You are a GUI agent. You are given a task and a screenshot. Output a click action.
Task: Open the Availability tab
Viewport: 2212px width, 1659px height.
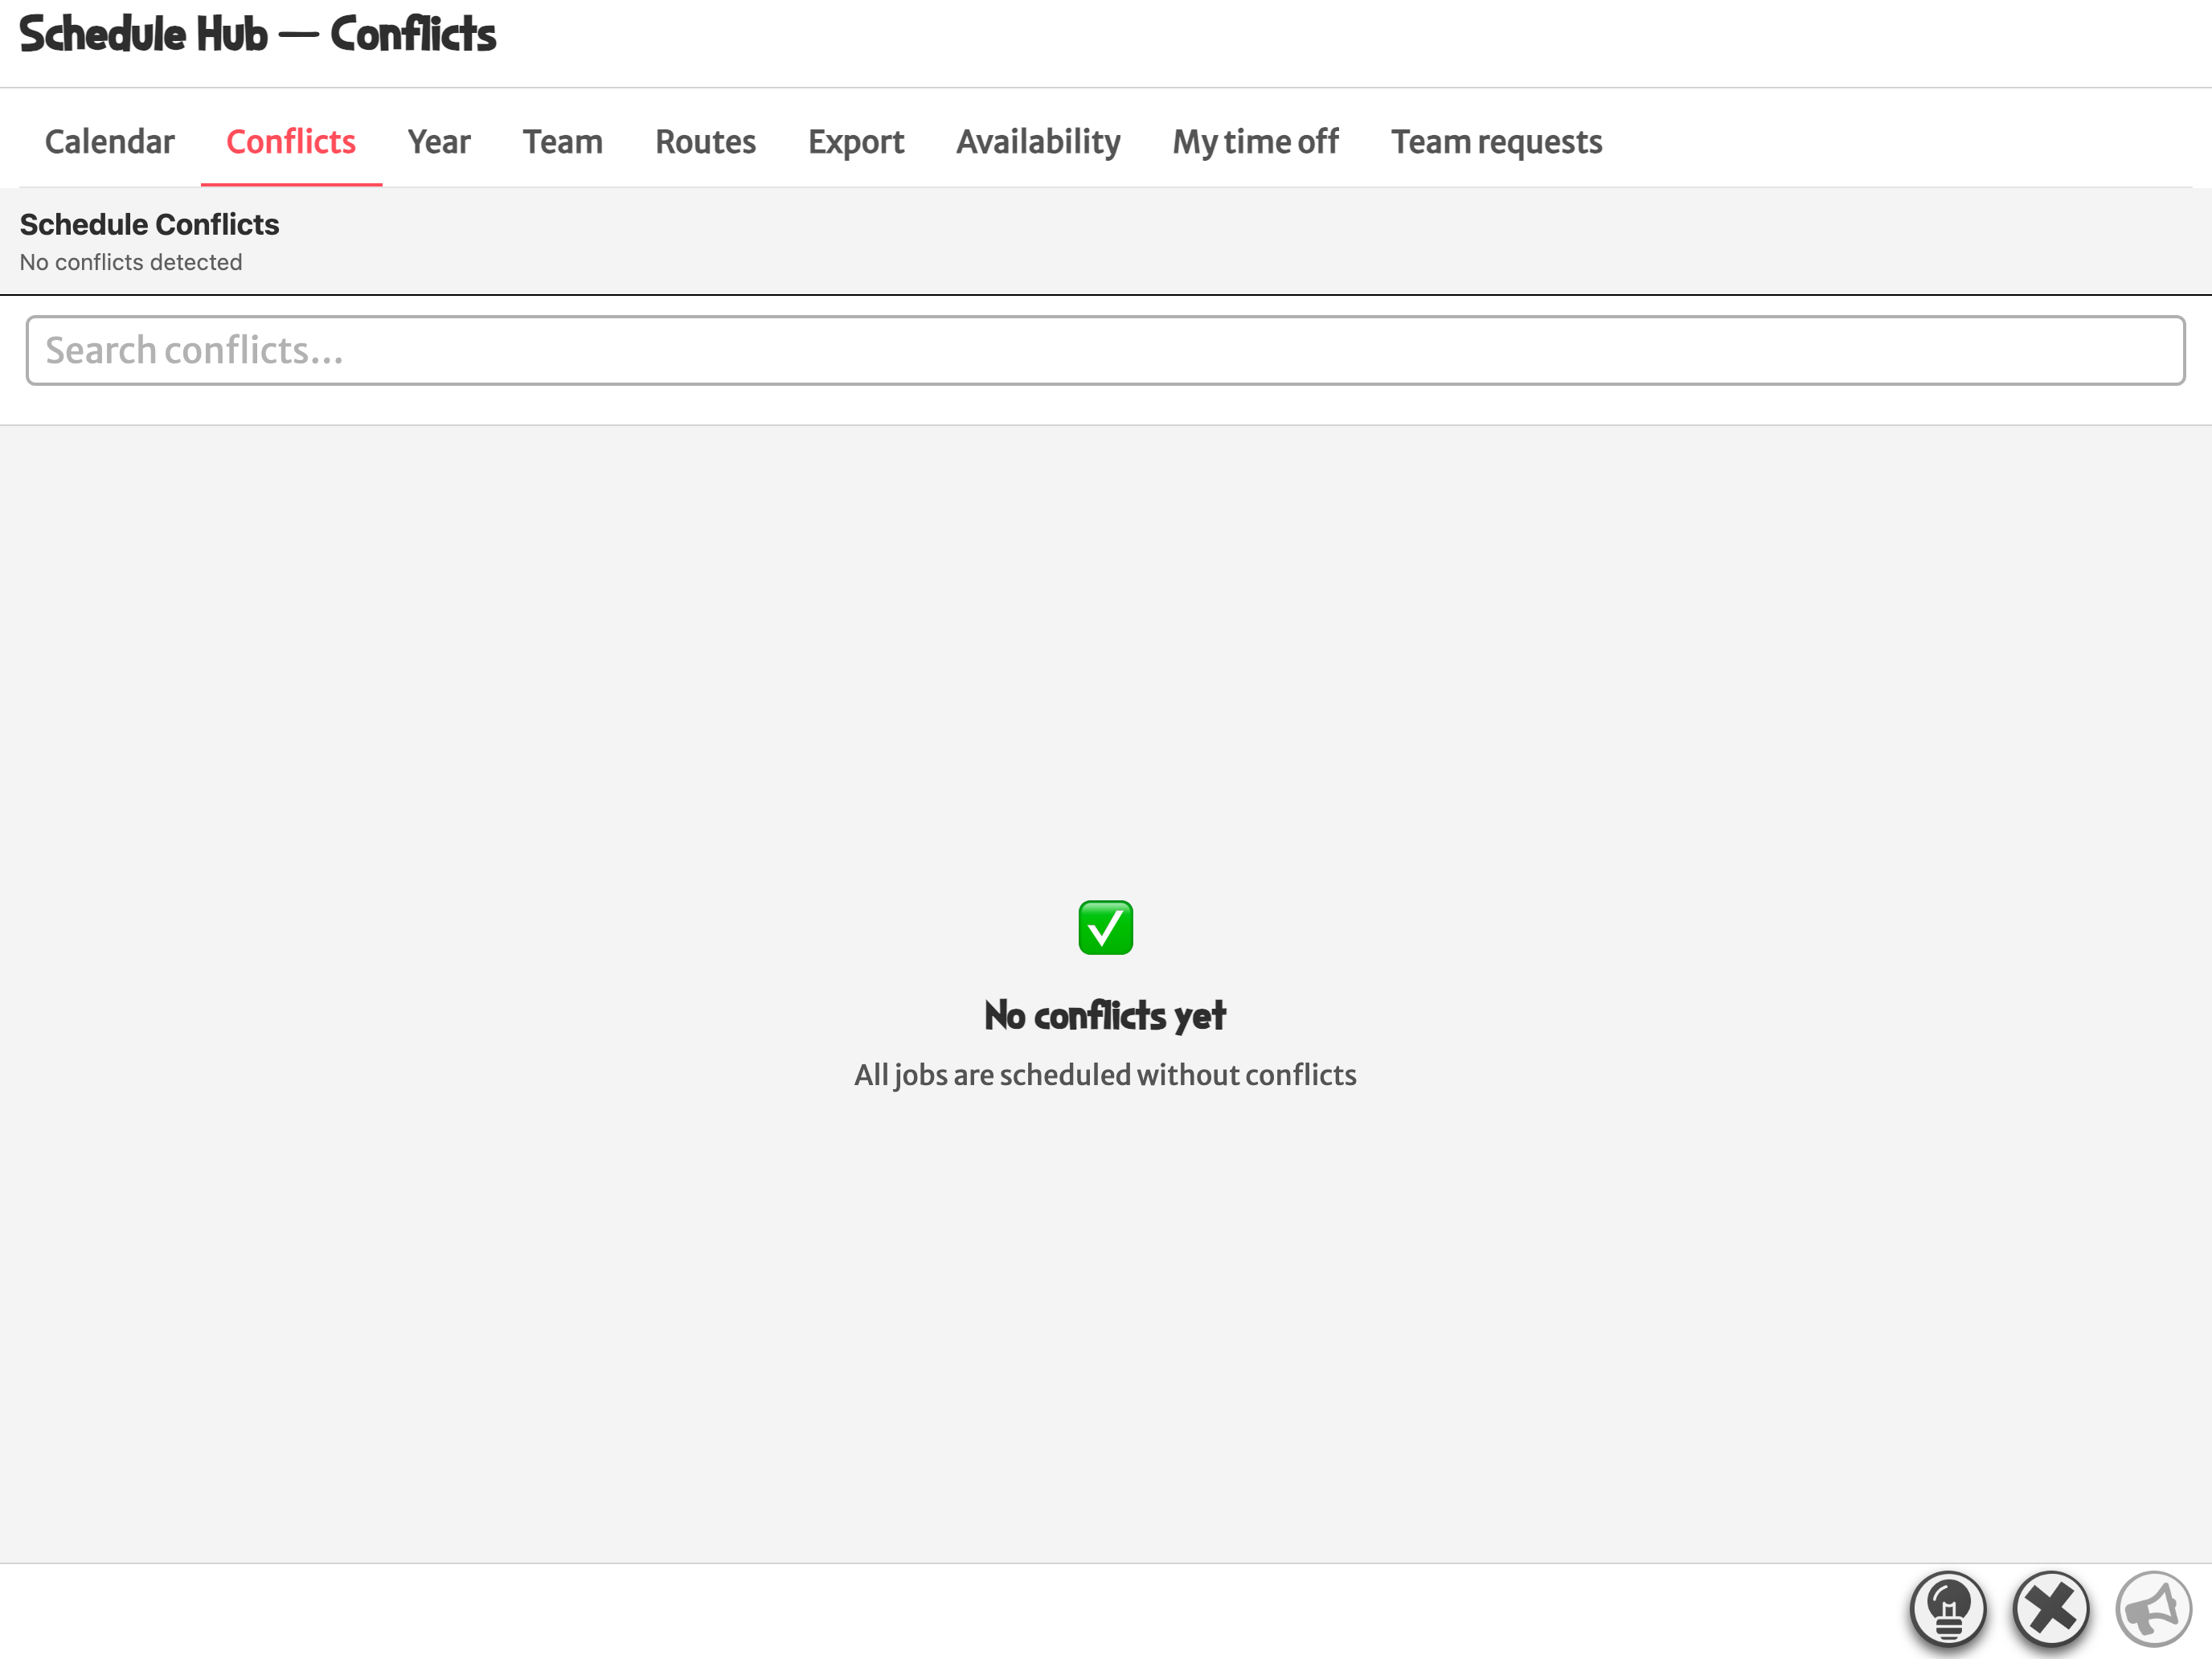click(x=1039, y=142)
